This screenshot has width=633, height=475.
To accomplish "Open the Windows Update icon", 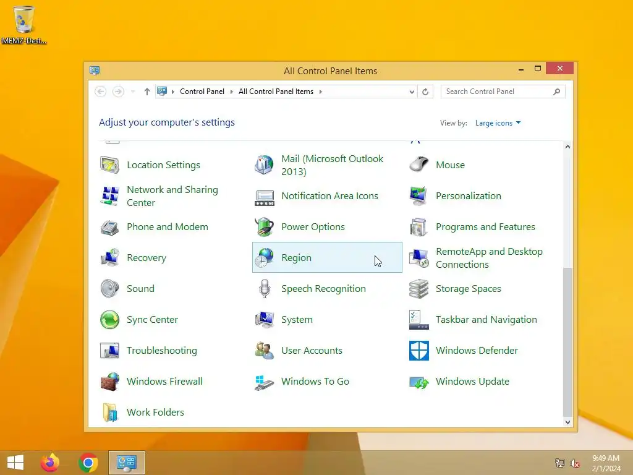I will tap(418, 381).
